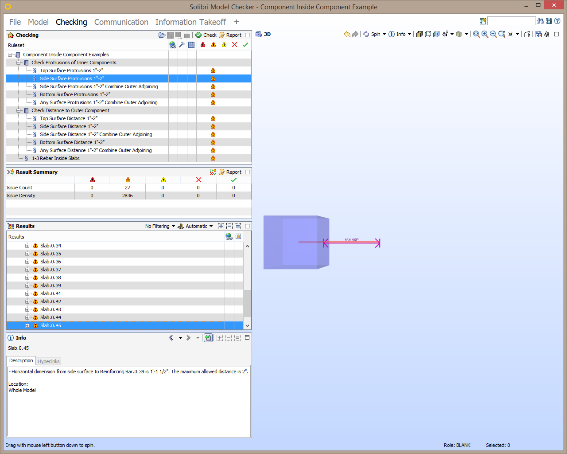Screen dimensions: 567x454
Task: Expand the Slab.0.45 result row
Action: point(27,325)
